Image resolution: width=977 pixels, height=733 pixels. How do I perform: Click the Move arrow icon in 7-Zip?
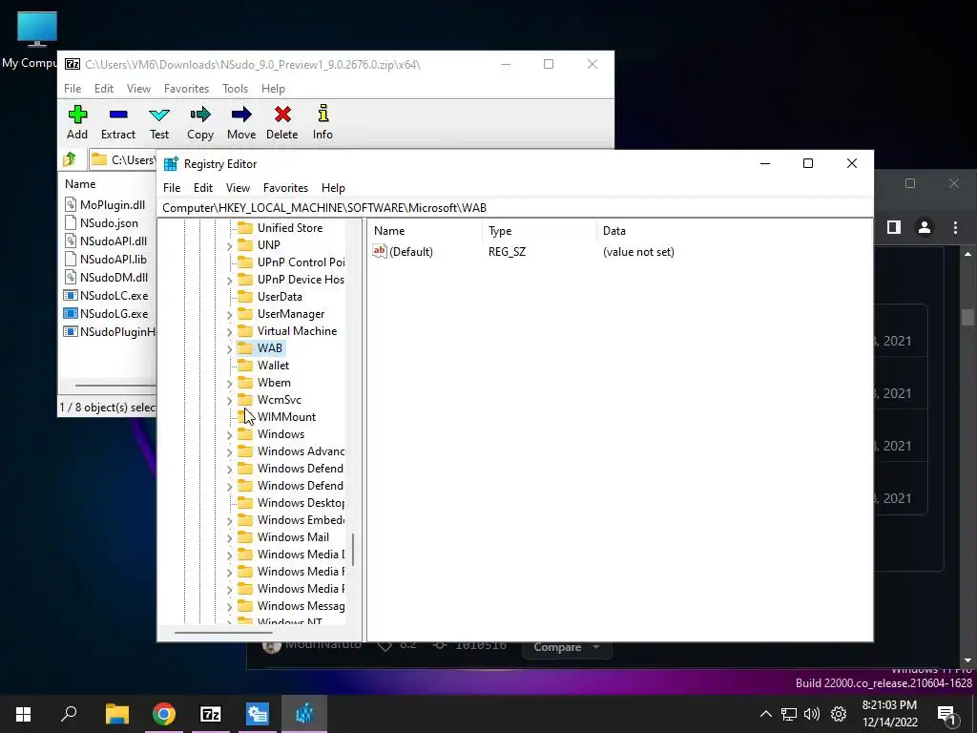(x=241, y=122)
